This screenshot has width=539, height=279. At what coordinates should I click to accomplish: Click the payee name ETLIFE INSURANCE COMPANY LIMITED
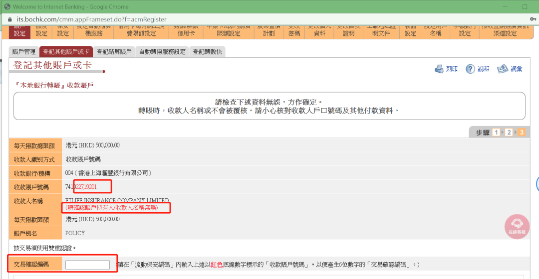click(x=117, y=200)
